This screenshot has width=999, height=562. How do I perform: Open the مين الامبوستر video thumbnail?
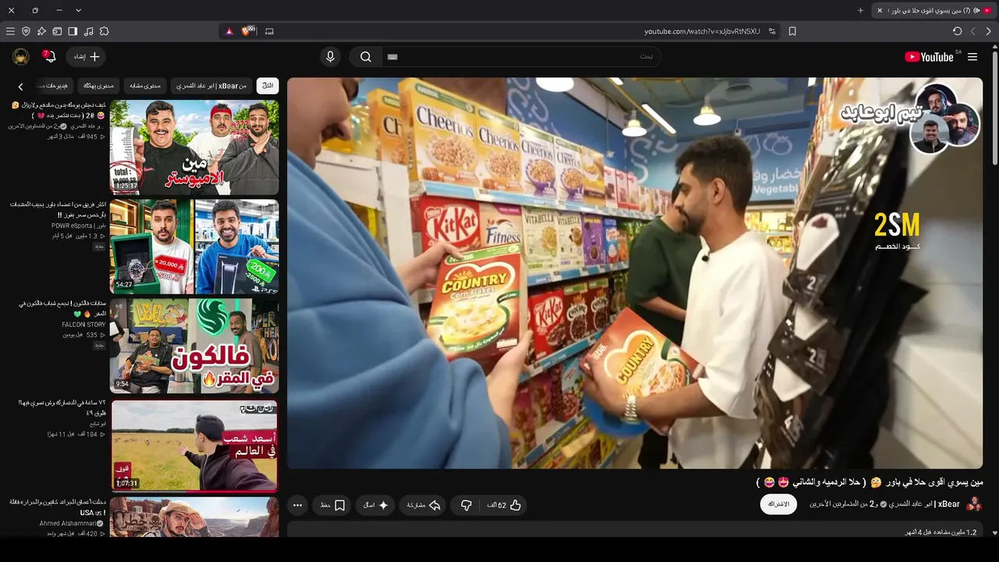(x=194, y=147)
